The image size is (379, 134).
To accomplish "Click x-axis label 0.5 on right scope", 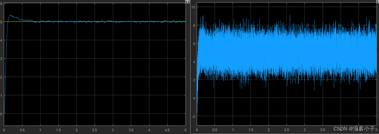I will [x=215, y=130].
